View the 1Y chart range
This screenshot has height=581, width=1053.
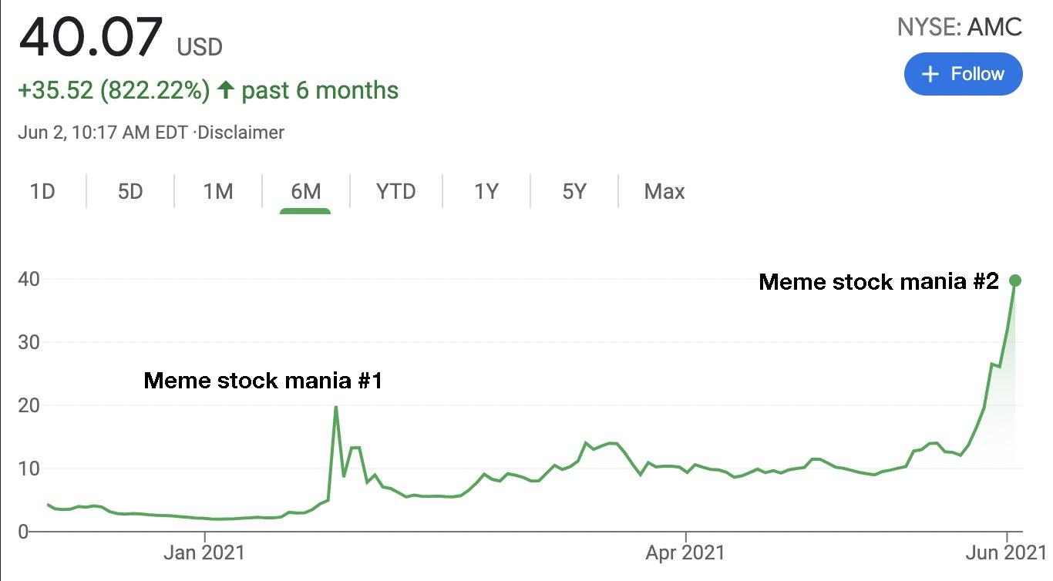click(x=486, y=191)
